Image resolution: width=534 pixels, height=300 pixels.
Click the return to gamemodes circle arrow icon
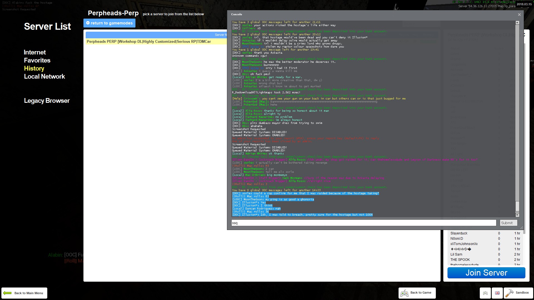click(88, 23)
